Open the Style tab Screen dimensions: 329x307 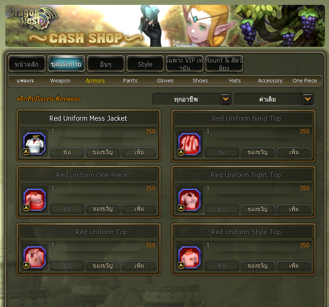coord(145,64)
